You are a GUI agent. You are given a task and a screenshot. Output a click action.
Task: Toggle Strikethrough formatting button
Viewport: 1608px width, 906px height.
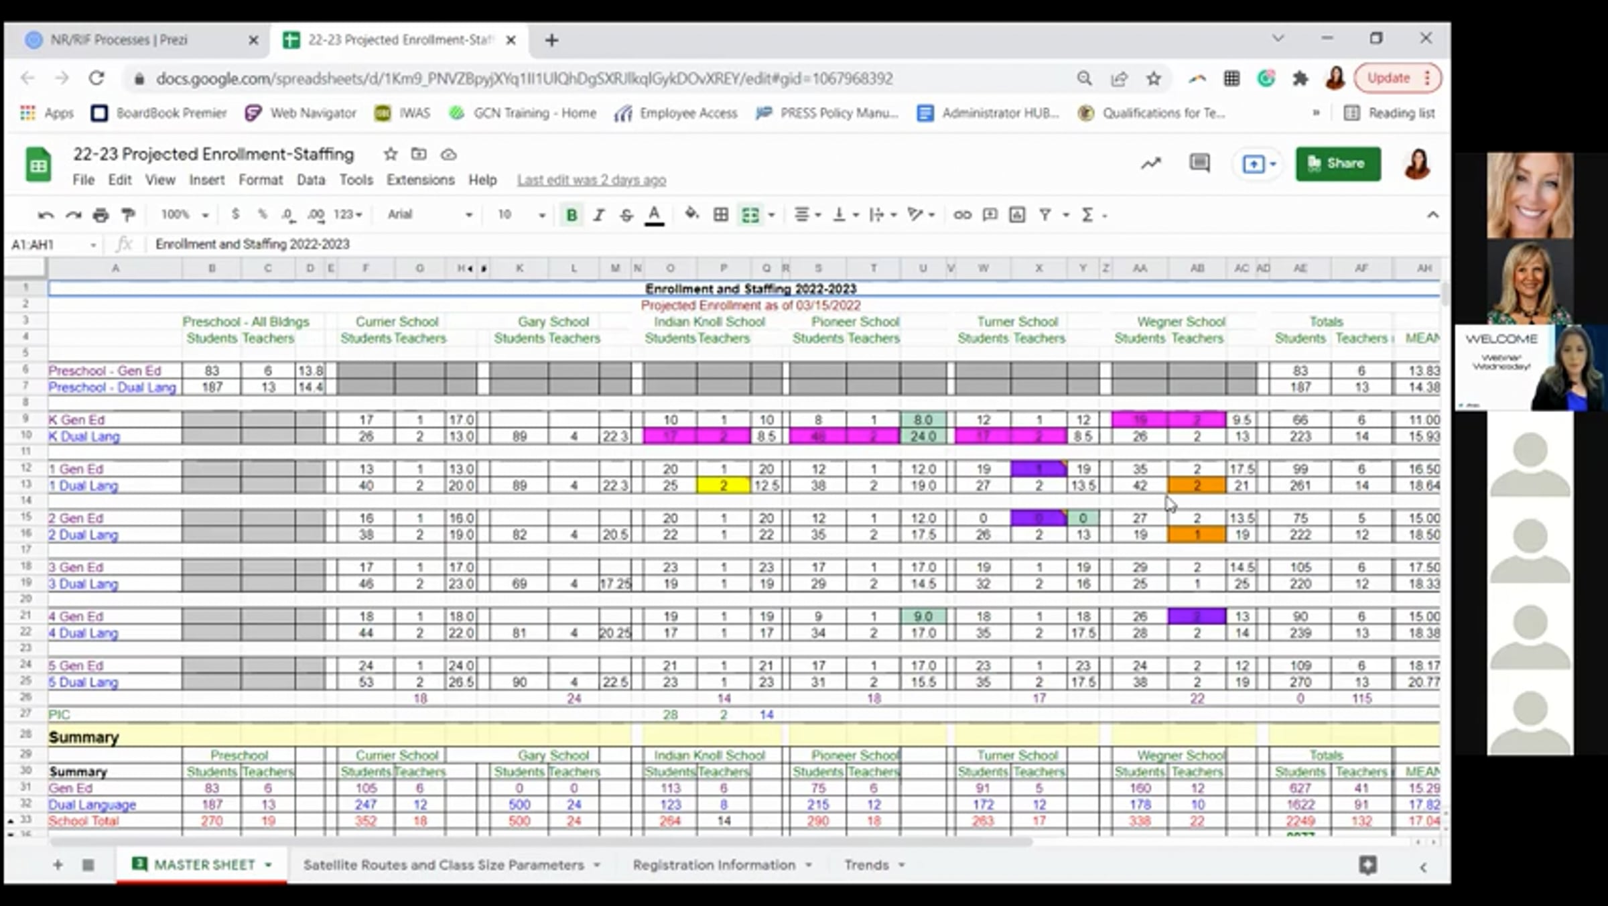tap(626, 215)
